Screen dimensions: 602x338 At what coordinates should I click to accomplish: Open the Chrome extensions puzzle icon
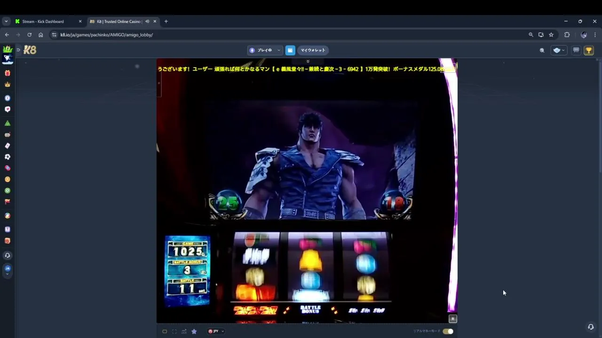click(567, 35)
